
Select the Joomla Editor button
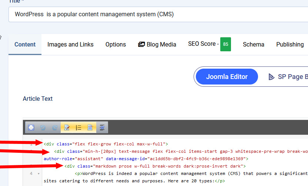click(227, 77)
